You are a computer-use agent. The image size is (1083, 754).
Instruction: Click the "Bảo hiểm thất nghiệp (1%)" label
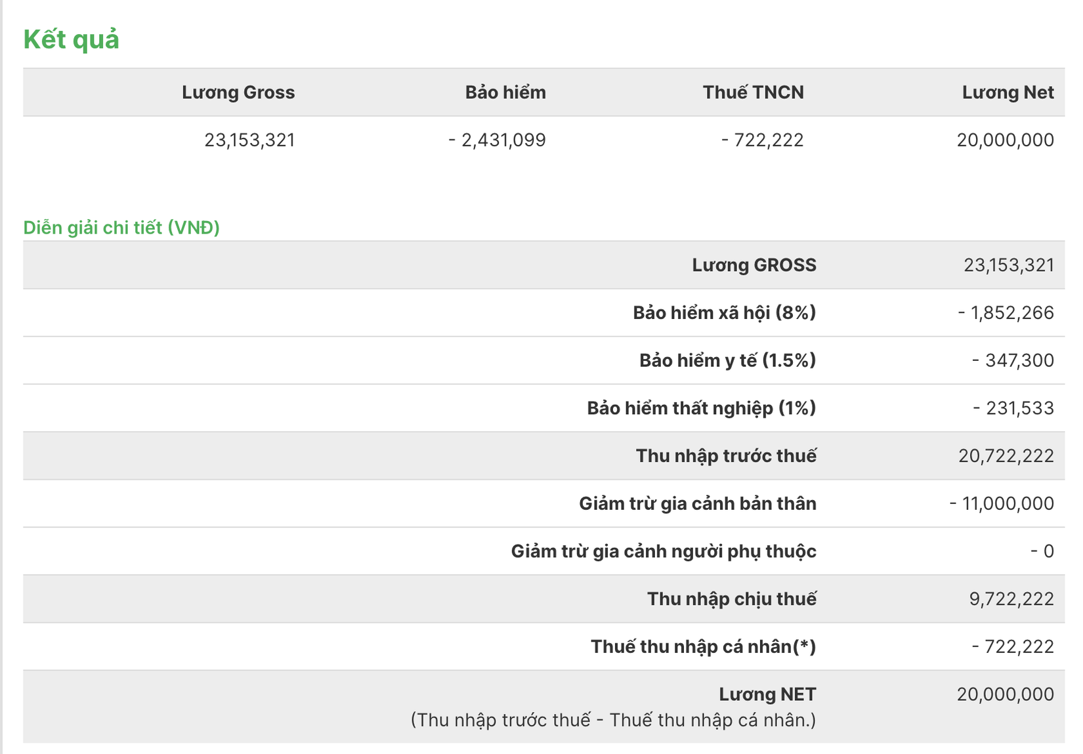(x=701, y=408)
